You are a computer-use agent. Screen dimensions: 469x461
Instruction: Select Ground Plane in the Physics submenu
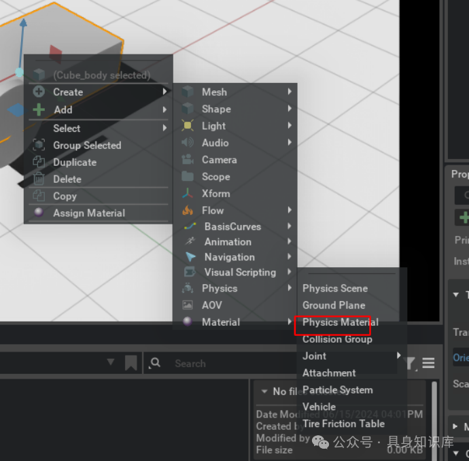[x=334, y=305]
